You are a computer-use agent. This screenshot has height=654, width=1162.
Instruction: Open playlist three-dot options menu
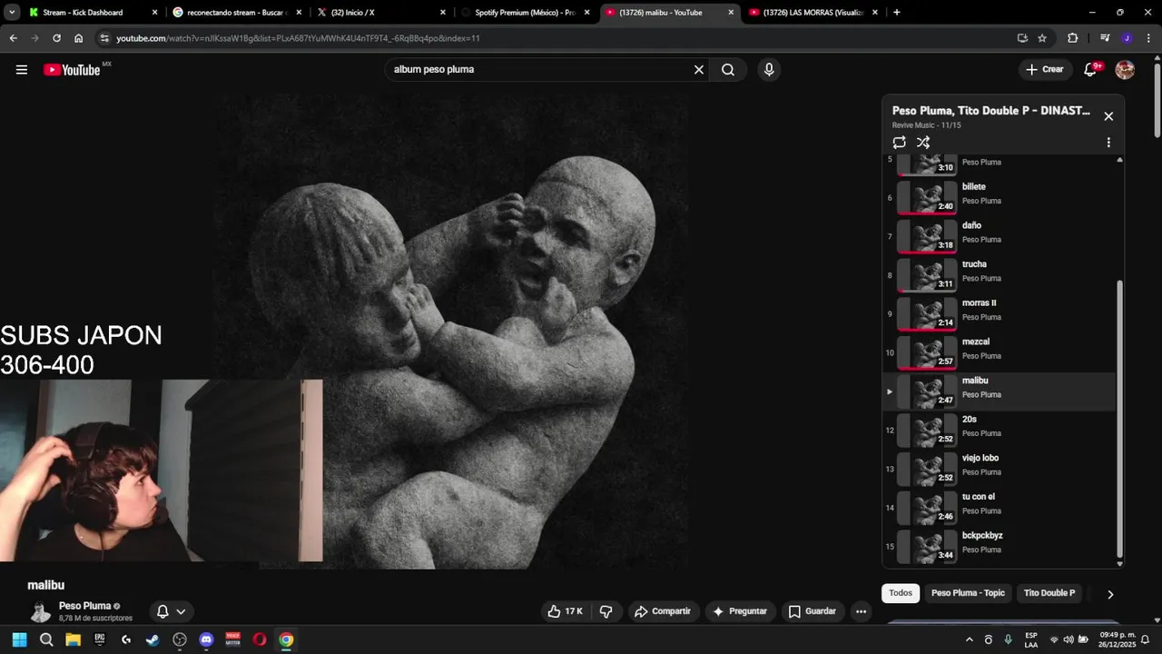(1108, 143)
